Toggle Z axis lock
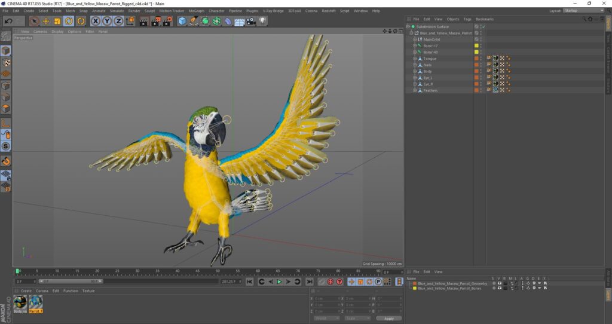612x324 pixels. (x=118, y=21)
